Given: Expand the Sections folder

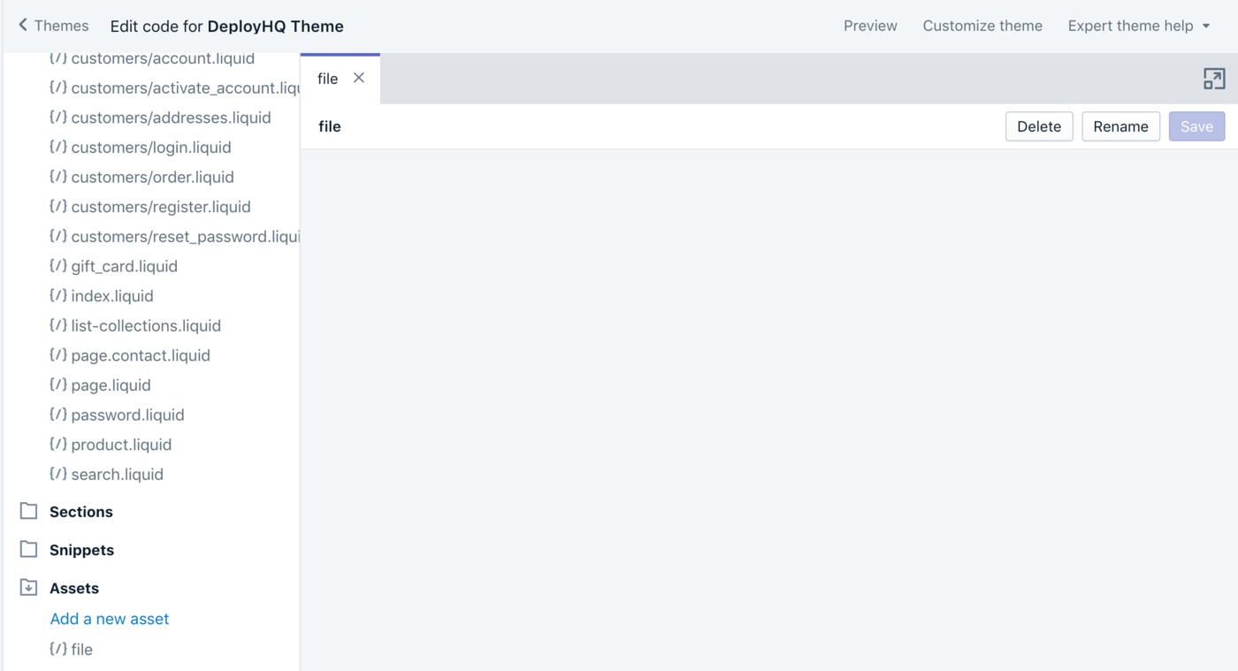Looking at the screenshot, I should [x=81, y=512].
